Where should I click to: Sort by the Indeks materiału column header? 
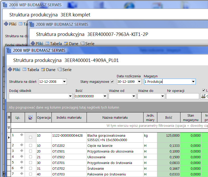tap(69, 117)
